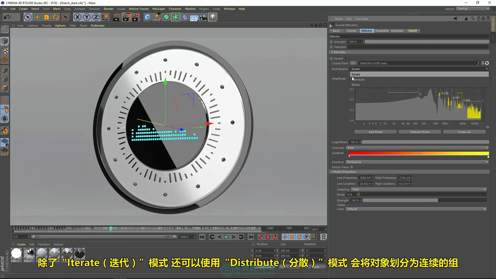
Task: Open the MoGraph menu
Action: 158,9
